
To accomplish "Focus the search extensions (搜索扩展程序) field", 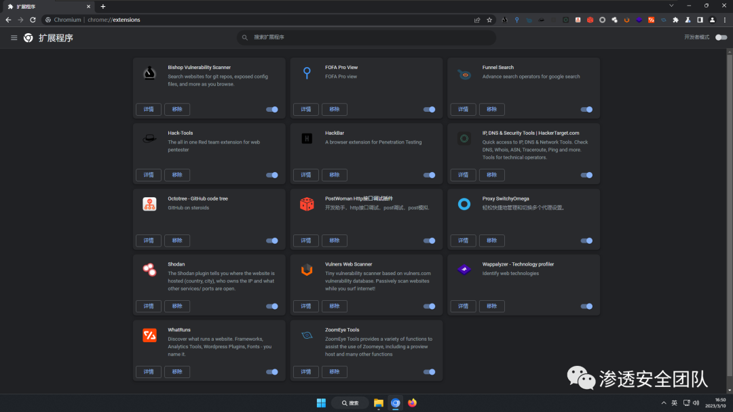I will click(366, 37).
